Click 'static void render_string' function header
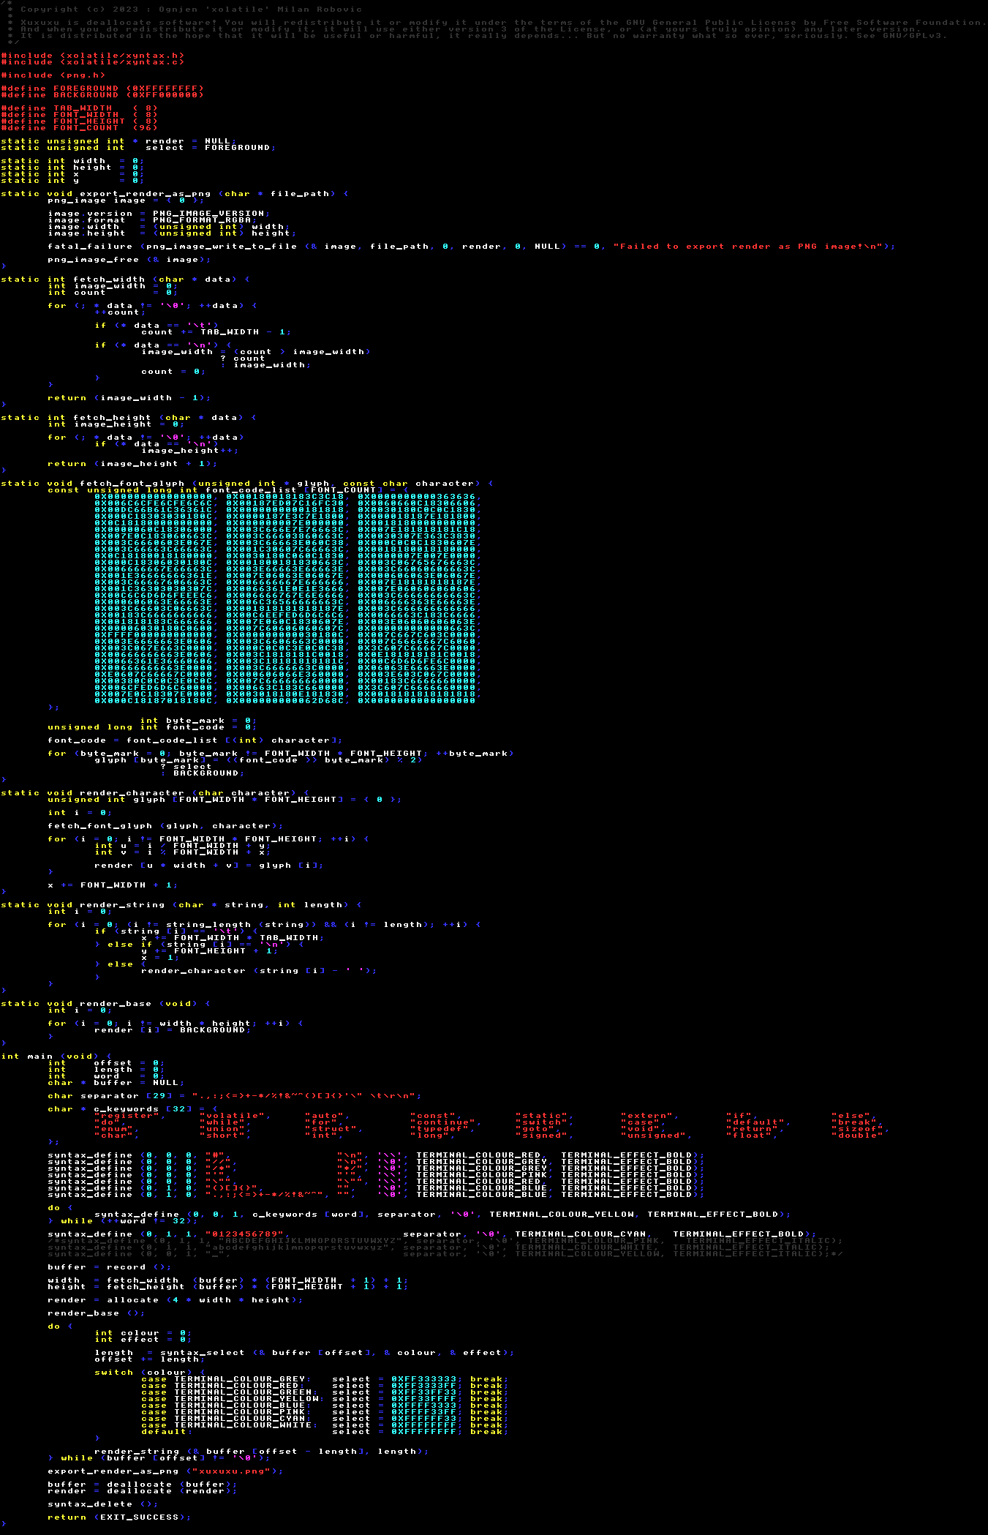This screenshot has width=988, height=1535. coord(181,905)
